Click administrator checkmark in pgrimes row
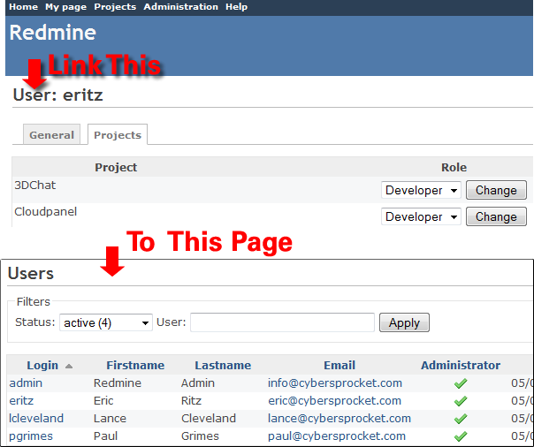The width and height of the screenshot is (534, 447). click(461, 436)
